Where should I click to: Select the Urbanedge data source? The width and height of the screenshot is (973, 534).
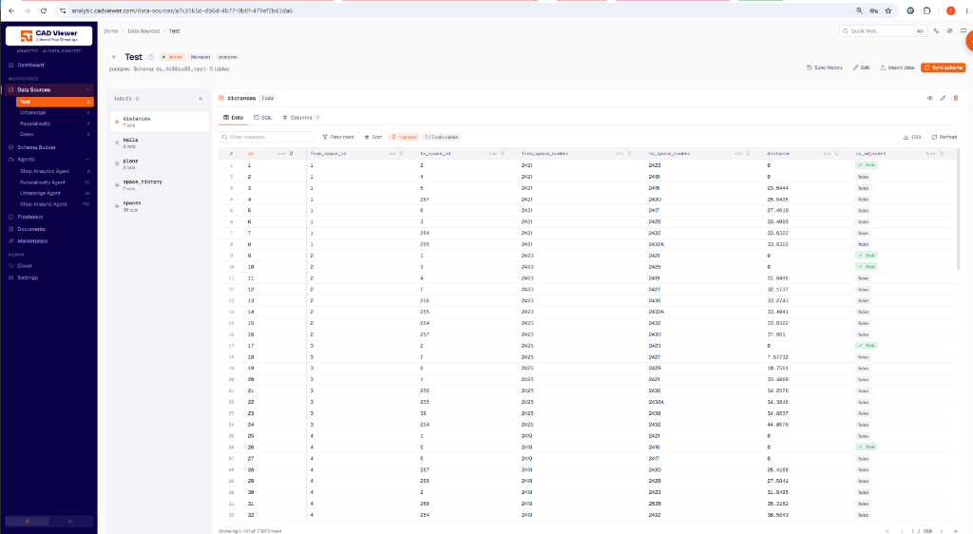point(32,113)
